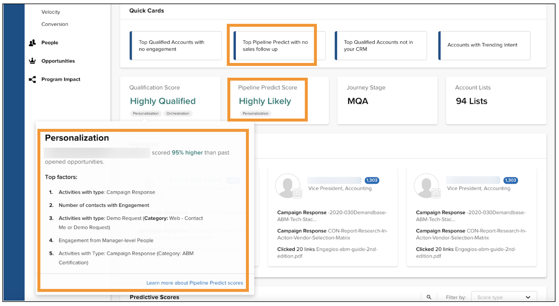Open Top Qualified Accounts with no engagement card
Image resolution: width=559 pixels, height=306 pixels.
176,46
